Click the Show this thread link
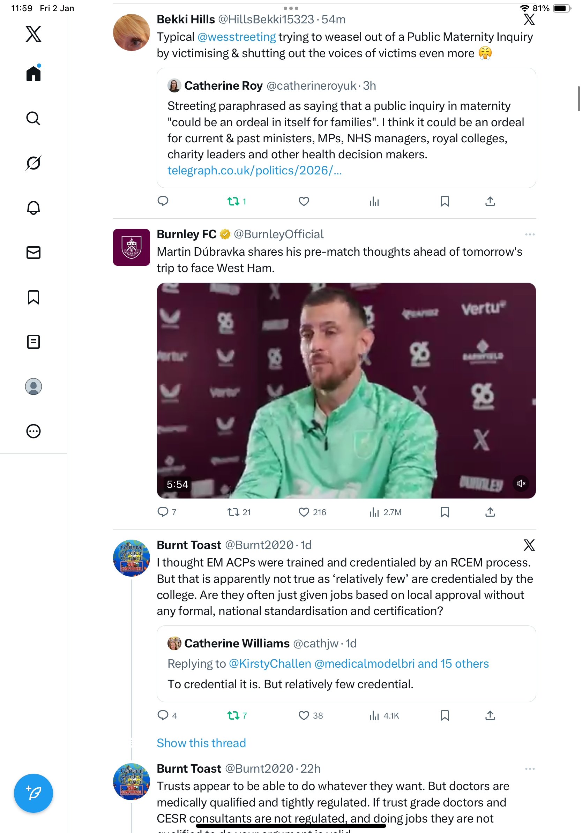The width and height of the screenshot is (582, 833). tap(201, 743)
